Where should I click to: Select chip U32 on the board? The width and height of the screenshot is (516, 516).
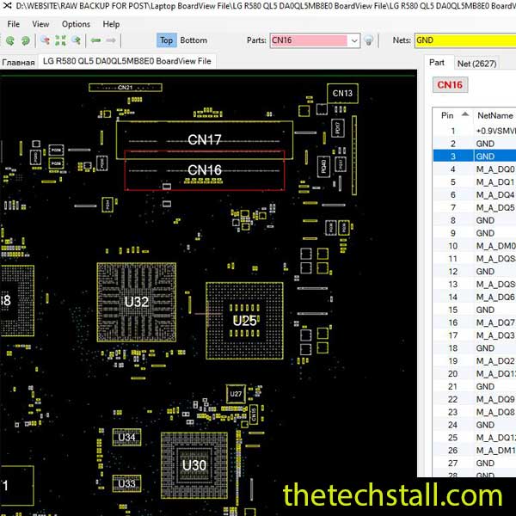pyautogui.click(x=137, y=302)
